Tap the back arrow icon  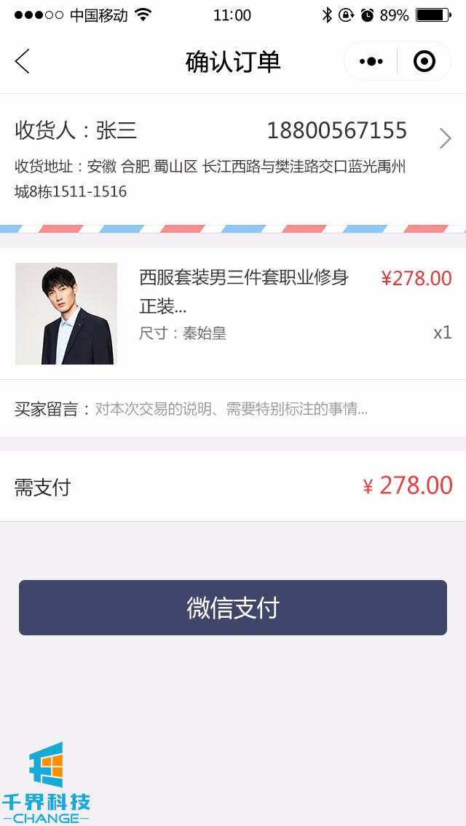(23, 62)
